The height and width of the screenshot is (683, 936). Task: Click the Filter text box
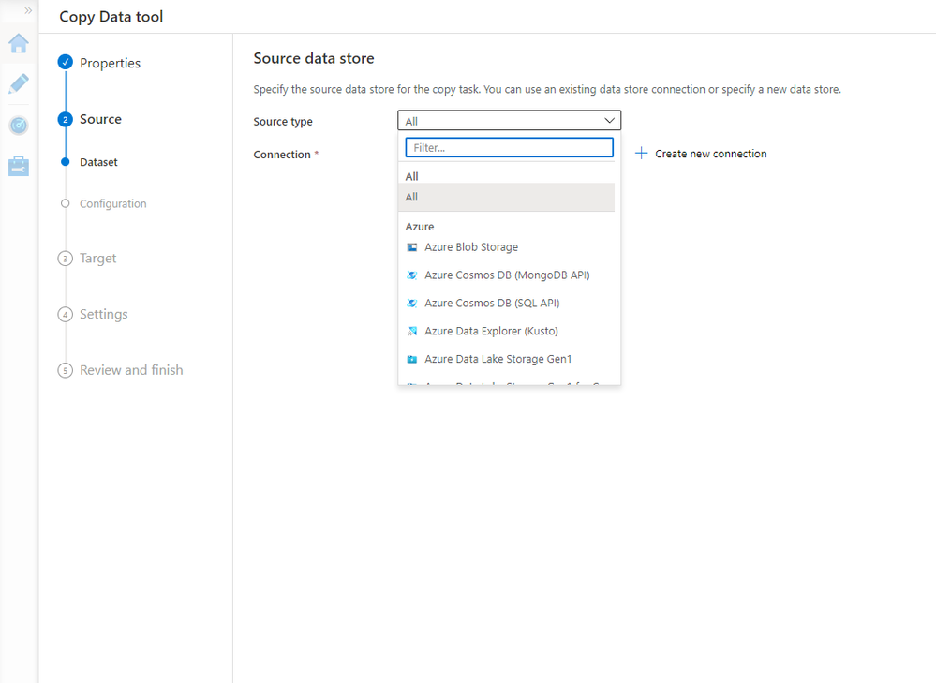[x=509, y=148]
